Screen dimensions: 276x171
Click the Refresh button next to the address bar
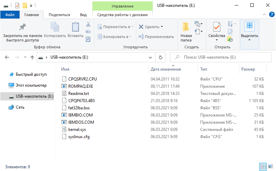click(x=161, y=57)
